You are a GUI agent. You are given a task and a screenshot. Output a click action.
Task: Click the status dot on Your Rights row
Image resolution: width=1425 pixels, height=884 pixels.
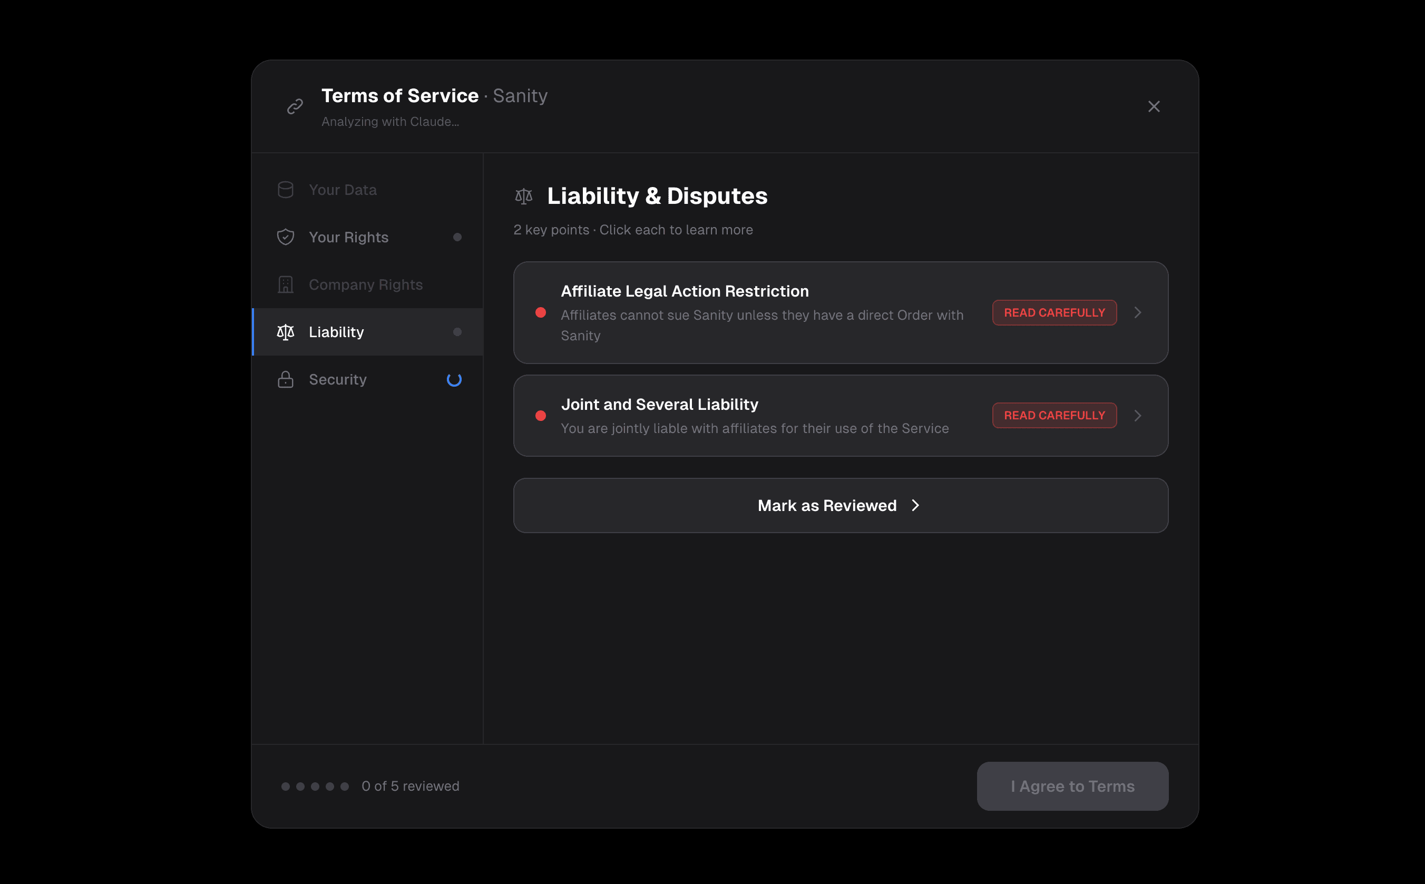point(457,237)
